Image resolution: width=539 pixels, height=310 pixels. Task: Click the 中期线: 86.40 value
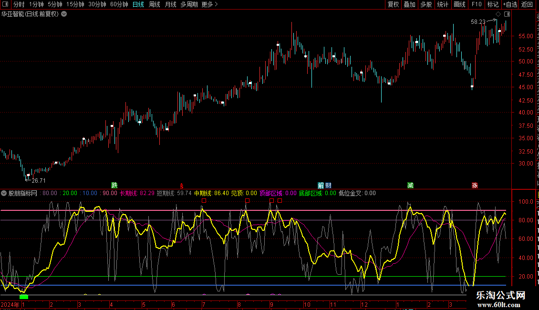pos(211,193)
